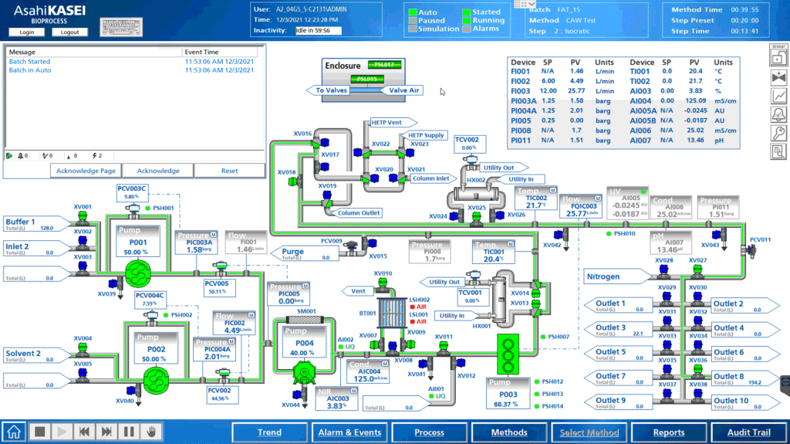Expand FIC002 flow controller M button
Screen dimensions: 790x444
point(251,315)
